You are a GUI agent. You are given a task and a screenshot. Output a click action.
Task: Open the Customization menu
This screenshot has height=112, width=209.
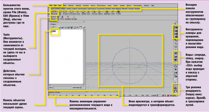(138, 5)
